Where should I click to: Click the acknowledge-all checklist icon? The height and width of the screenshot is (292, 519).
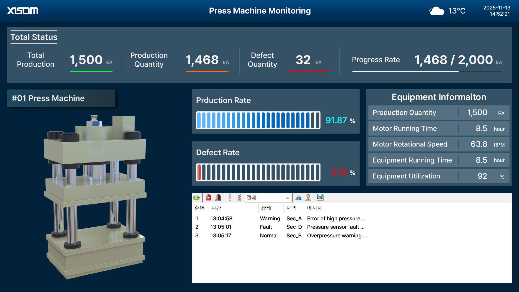(239, 198)
